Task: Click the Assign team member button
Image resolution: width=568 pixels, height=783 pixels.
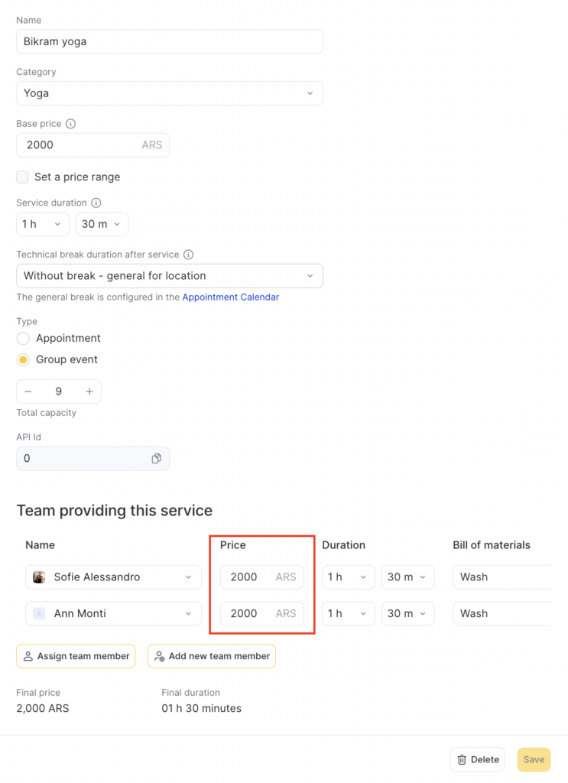Action: click(x=76, y=656)
